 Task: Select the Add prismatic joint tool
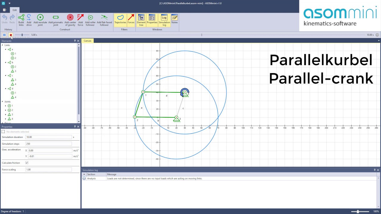coord(56,20)
